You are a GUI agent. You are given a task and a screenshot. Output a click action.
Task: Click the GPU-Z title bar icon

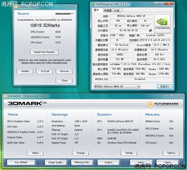(x=94, y=5)
